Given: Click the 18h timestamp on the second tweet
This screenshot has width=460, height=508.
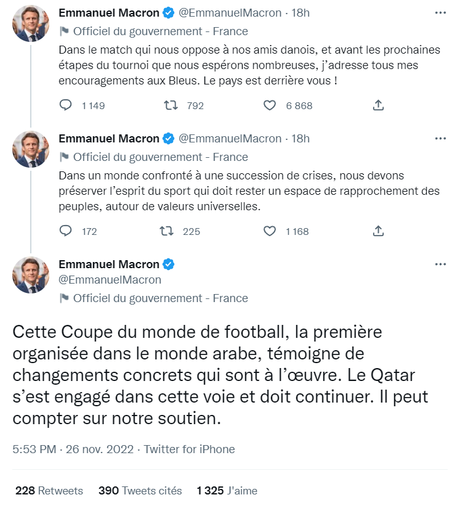Looking at the screenshot, I should point(301,139).
